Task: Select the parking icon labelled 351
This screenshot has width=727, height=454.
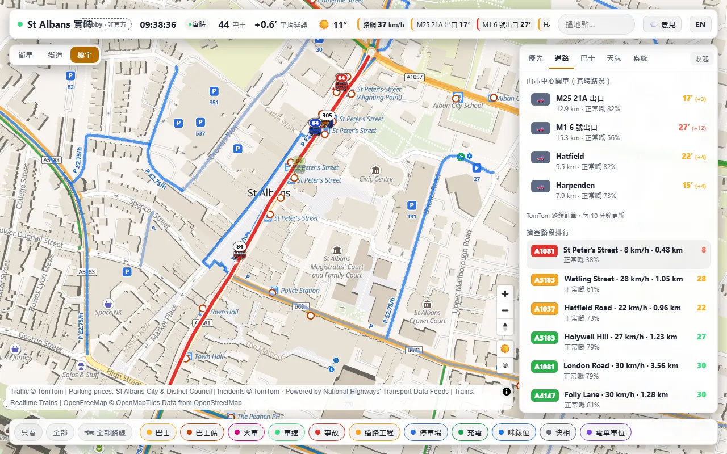Action: (214, 91)
